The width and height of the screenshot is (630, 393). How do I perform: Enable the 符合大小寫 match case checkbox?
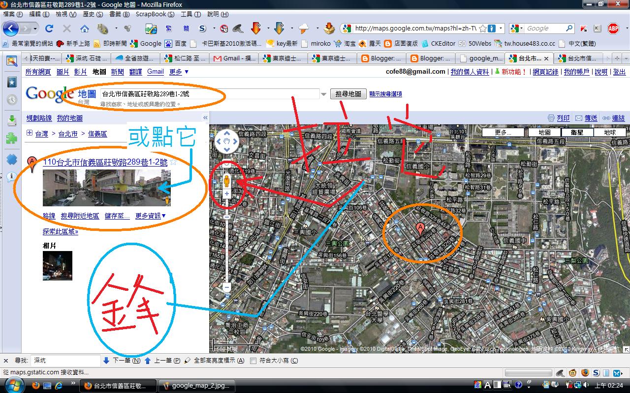(253, 361)
